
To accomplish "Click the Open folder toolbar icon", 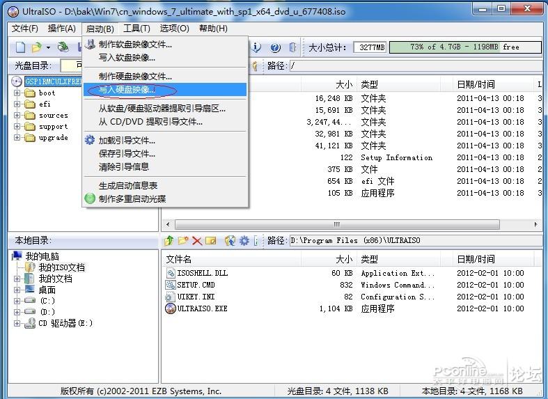I will point(36,47).
